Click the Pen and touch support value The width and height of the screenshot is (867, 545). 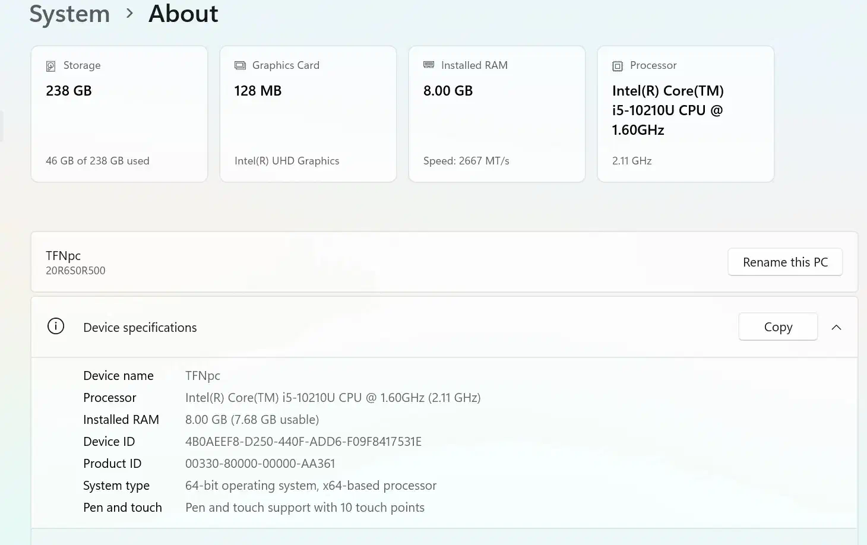point(305,508)
